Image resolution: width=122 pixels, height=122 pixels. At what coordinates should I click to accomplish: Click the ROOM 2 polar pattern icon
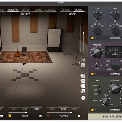(79, 116)
